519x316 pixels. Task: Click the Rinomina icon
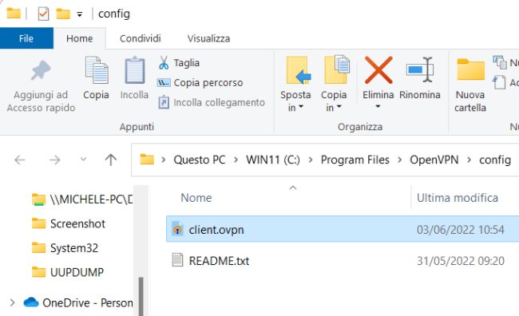[420, 70]
